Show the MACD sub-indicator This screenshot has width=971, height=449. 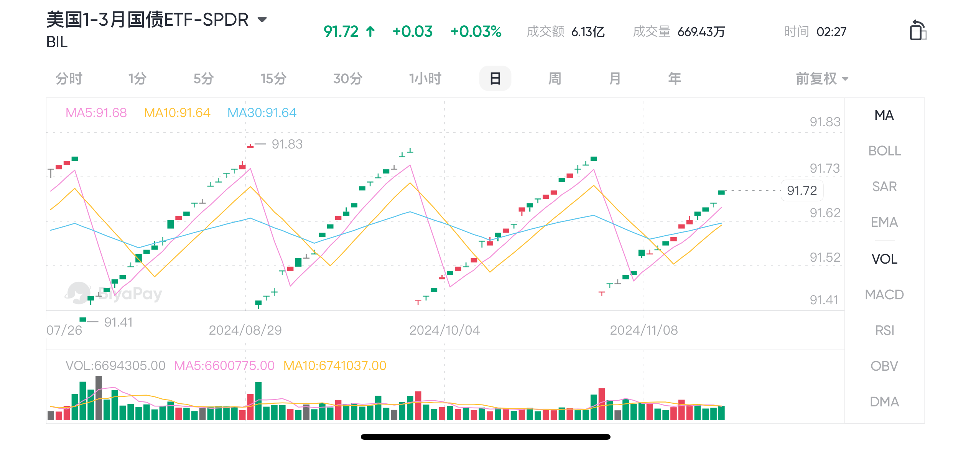(x=884, y=295)
